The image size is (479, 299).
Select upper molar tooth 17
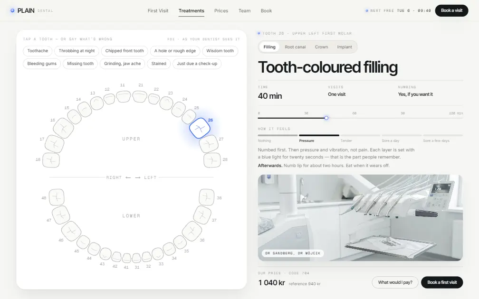(54, 144)
